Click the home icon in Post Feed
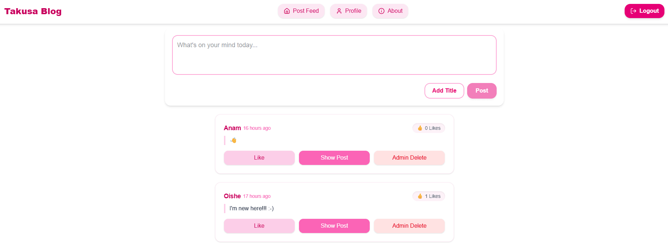 pyautogui.click(x=287, y=11)
